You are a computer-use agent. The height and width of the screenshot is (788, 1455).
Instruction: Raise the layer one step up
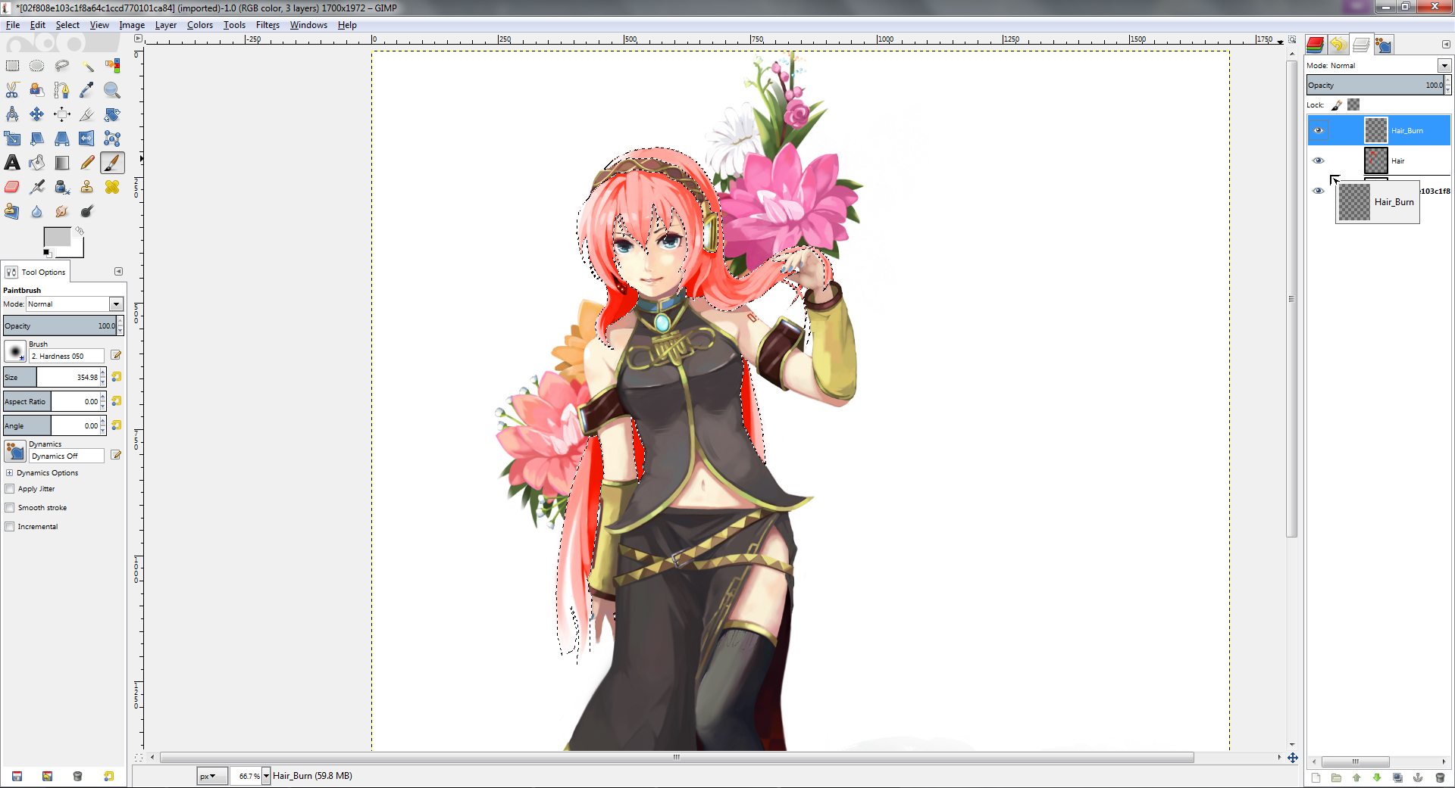click(x=1356, y=777)
